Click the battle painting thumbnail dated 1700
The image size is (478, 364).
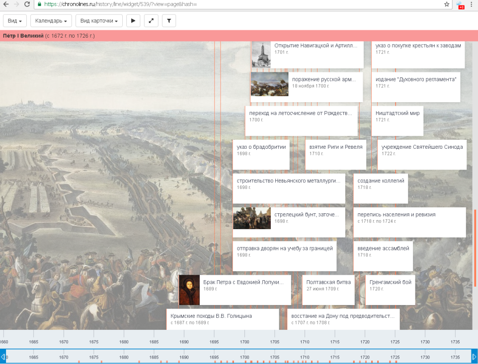pyautogui.click(x=269, y=84)
